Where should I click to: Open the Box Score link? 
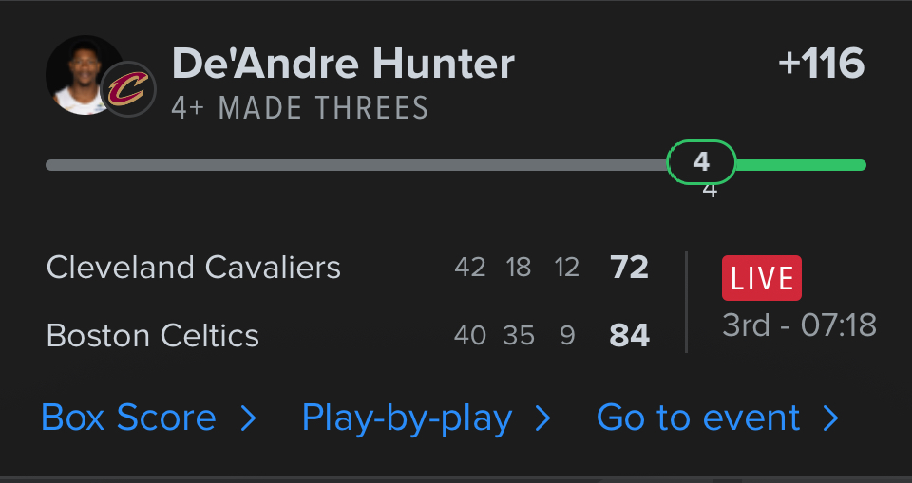(128, 418)
